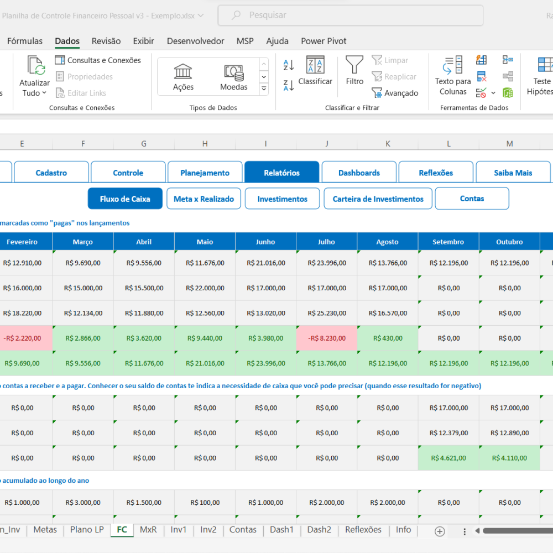Expand the Tipos de Dados gallery
553x553 pixels.
[x=264, y=89]
